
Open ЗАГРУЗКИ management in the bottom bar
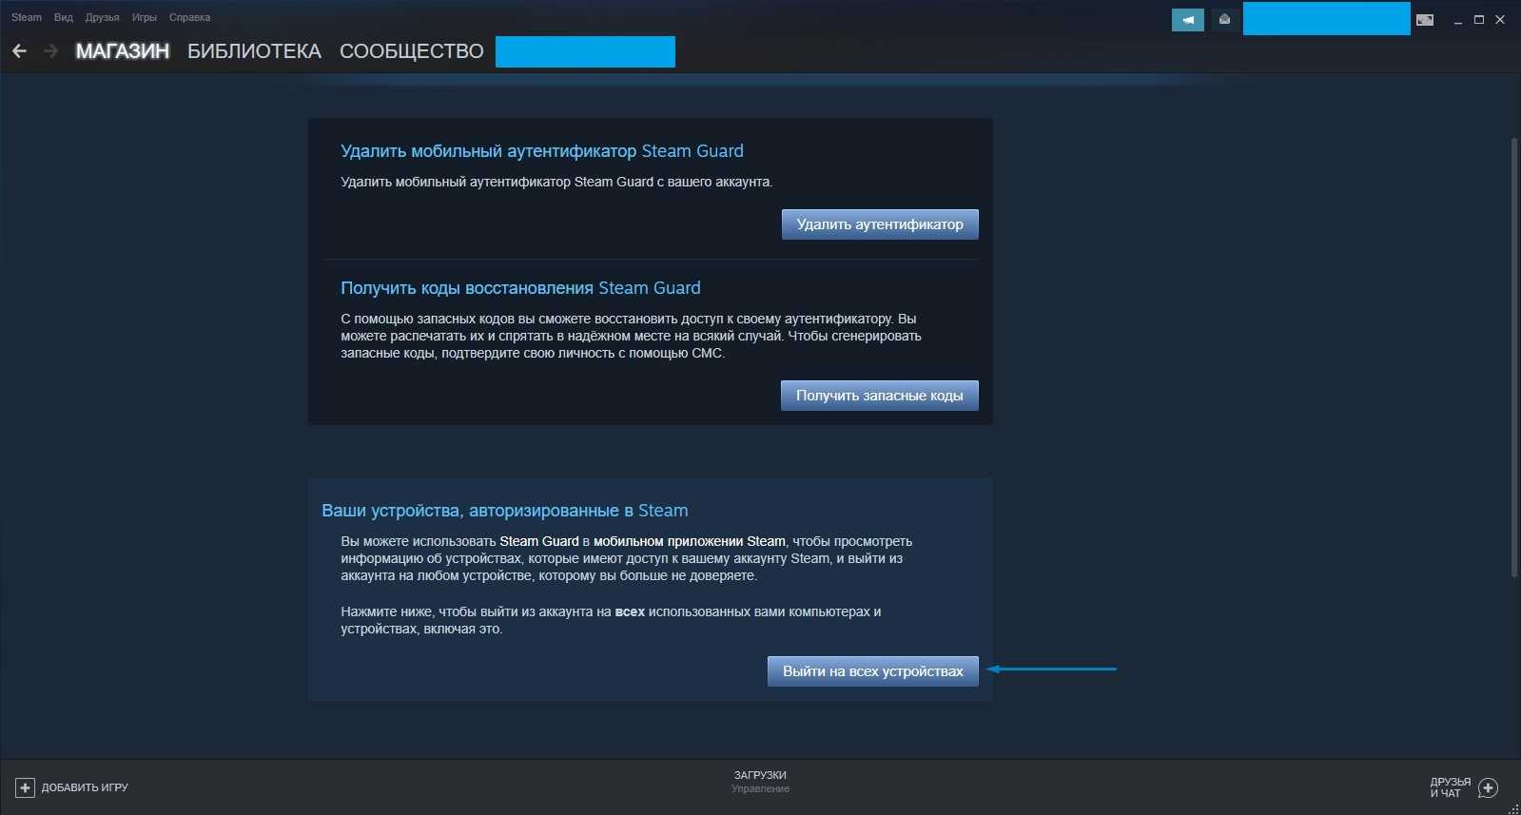pyautogui.click(x=760, y=781)
